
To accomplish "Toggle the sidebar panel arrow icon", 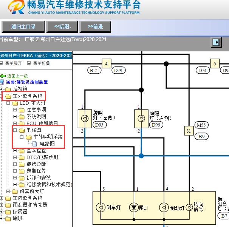I will pos(216,42).
